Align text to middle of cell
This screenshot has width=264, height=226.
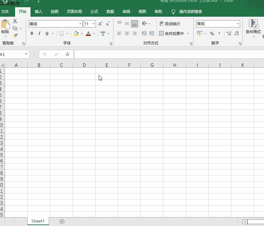[x=127, y=24]
